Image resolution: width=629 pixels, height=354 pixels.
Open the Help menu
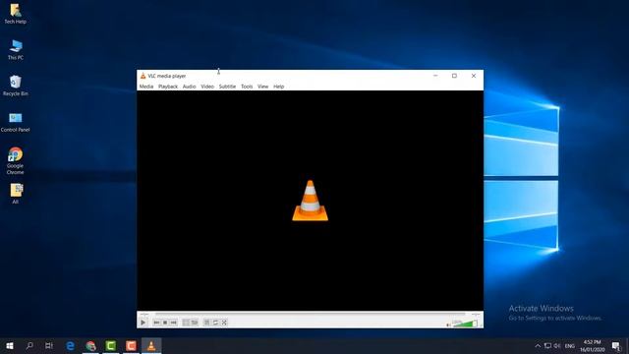(279, 87)
